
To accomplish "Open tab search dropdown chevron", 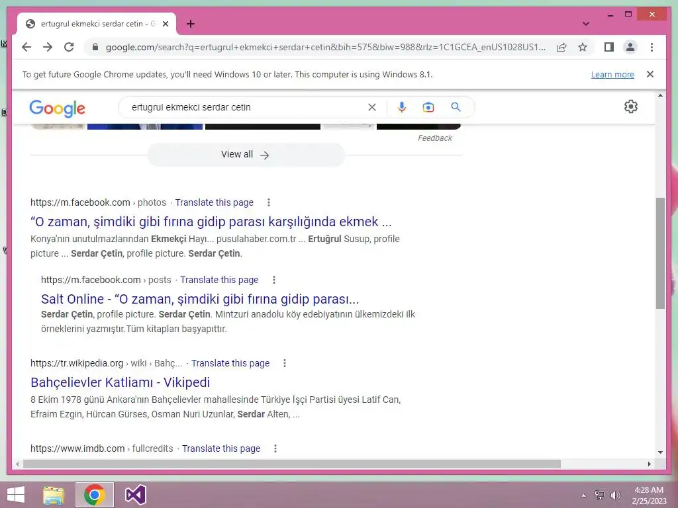I will tap(586, 24).
